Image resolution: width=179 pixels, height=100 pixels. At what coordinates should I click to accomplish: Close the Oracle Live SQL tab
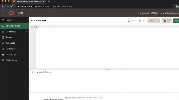(x=44, y=1)
